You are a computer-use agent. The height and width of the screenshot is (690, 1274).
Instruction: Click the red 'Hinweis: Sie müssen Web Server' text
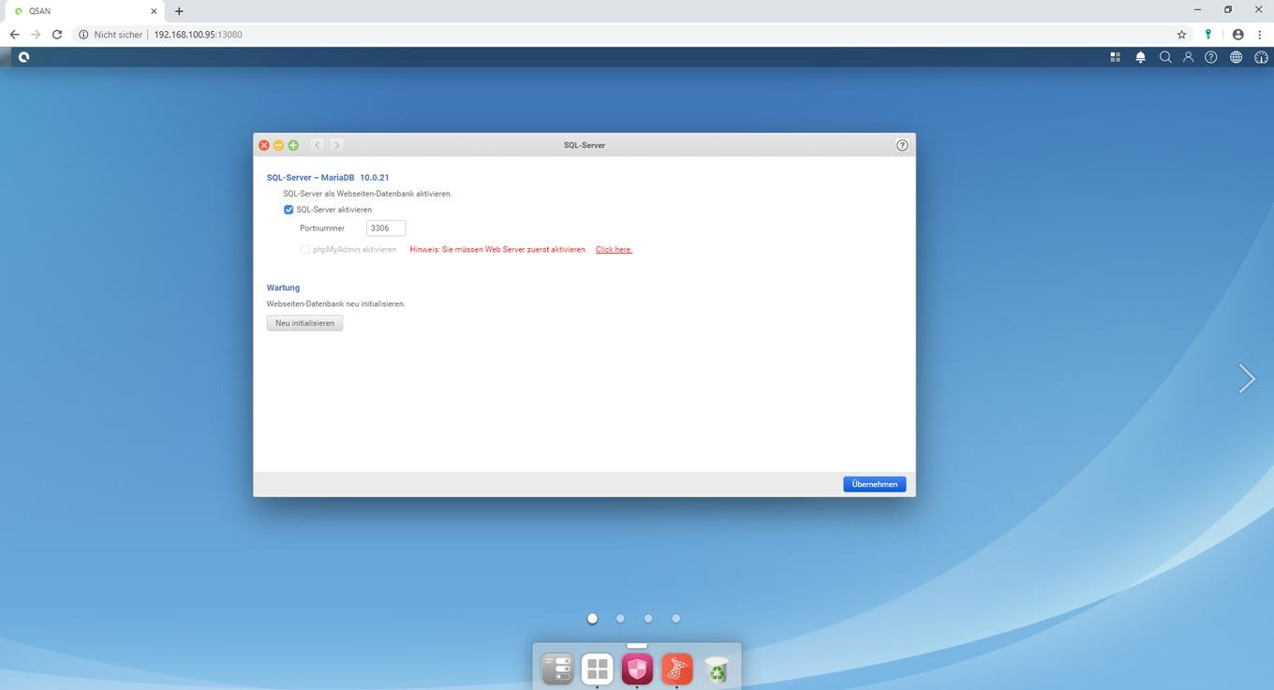pyautogui.click(x=498, y=250)
